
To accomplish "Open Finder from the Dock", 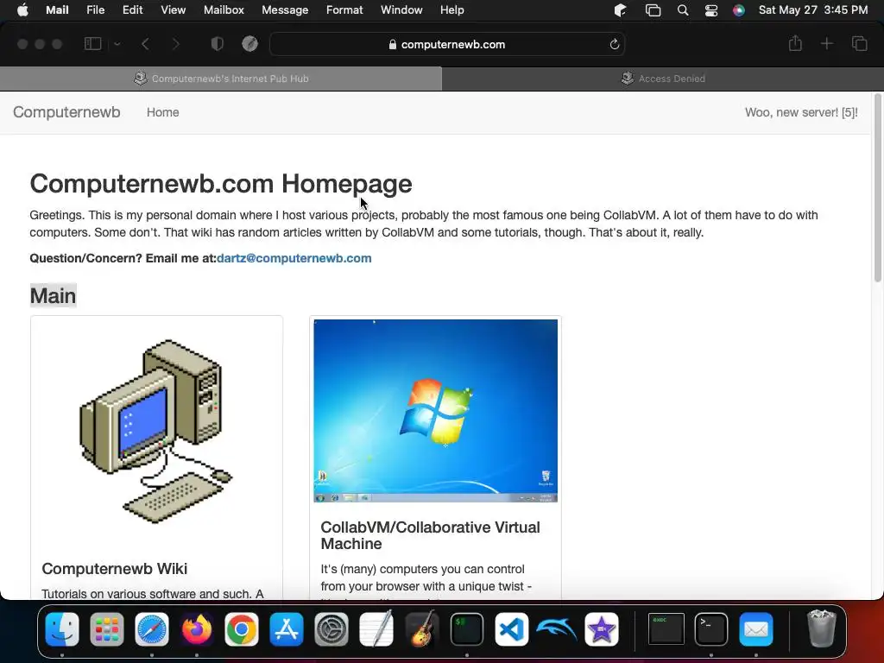I will coord(62,629).
